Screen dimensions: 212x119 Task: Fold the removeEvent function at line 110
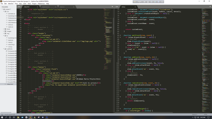[120, 83]
